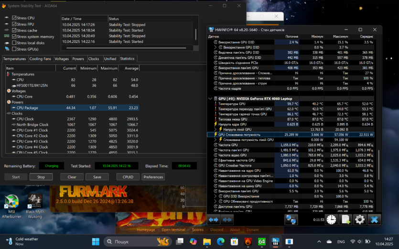Click the OneDrive cloud tray icon
This screenshot has width=399, height=249.
(x=329, y=242)
